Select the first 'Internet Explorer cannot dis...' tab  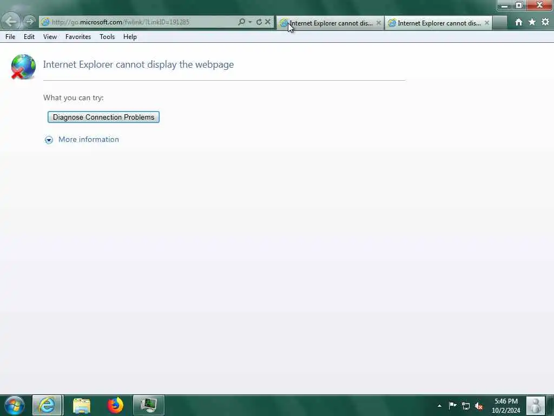pyautogui.click(x=330, y=23)
